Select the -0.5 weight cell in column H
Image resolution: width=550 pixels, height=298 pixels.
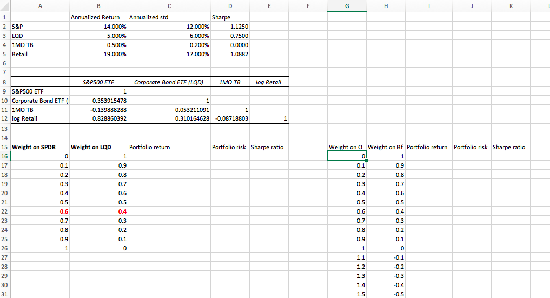click(x=386, y=294)
